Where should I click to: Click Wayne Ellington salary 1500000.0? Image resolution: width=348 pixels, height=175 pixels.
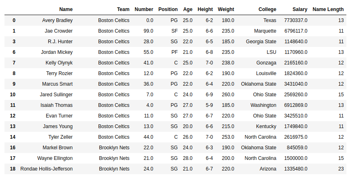(296, 158)
